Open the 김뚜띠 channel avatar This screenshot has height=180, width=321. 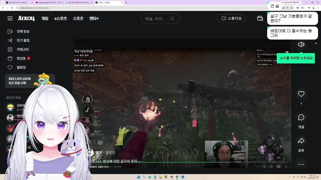[10, 107]
